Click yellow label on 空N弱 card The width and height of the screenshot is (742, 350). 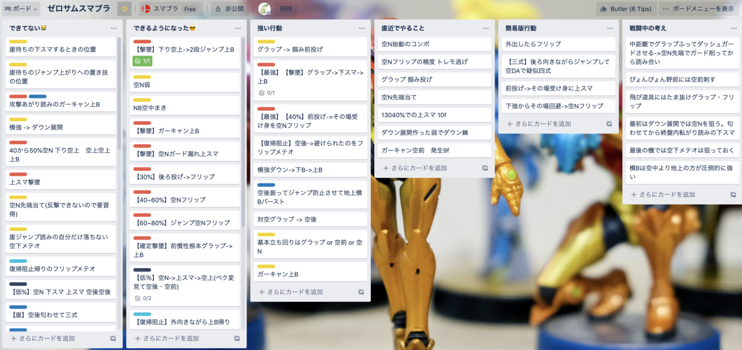pyautogui.click(x=142, y=77)
